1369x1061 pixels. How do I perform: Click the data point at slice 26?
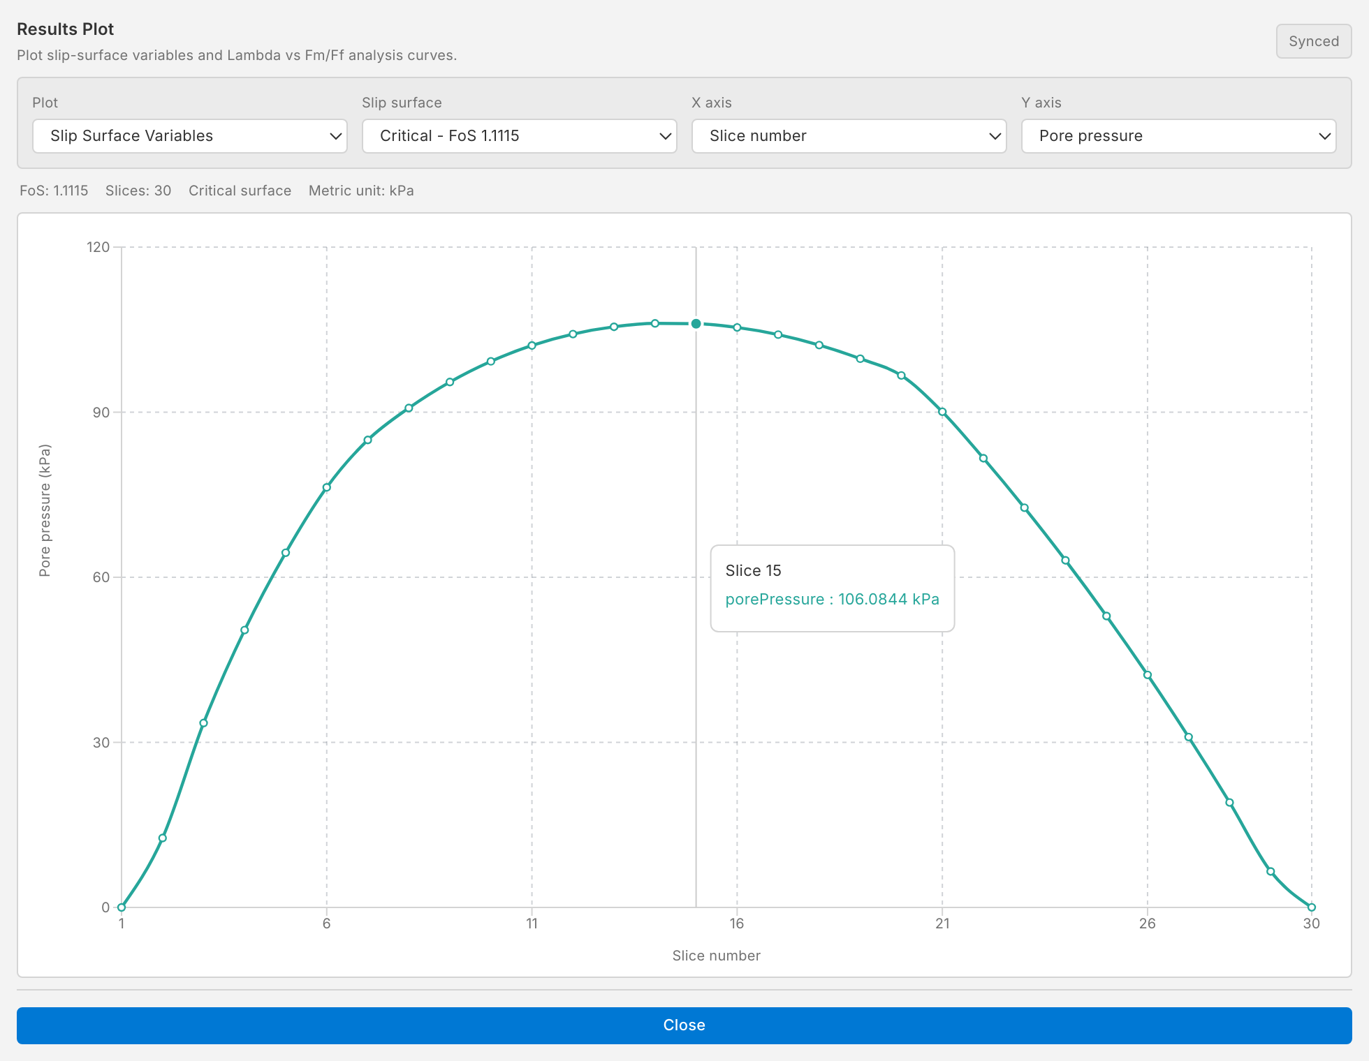click(x=1148, y=675)
